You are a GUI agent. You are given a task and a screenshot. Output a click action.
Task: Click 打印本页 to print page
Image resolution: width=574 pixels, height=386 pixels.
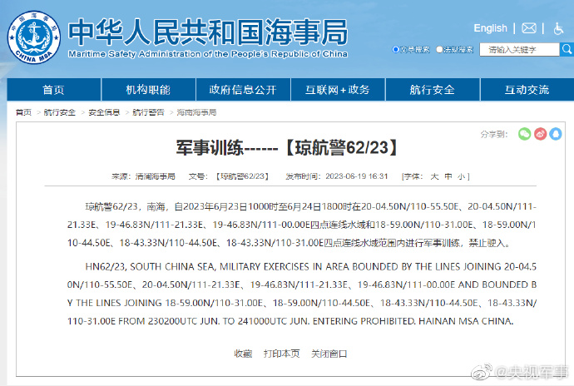[281, 354]
